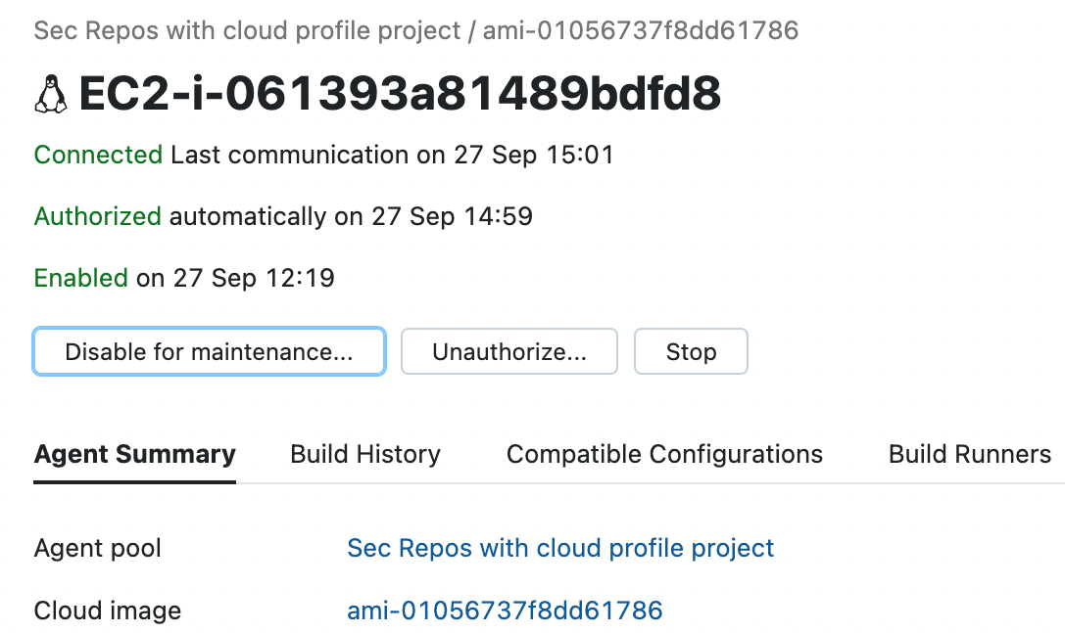This screenshot has width=1065, height=633.
Task: Click the Linux penguin OS icon
Action: pos(51,95)
